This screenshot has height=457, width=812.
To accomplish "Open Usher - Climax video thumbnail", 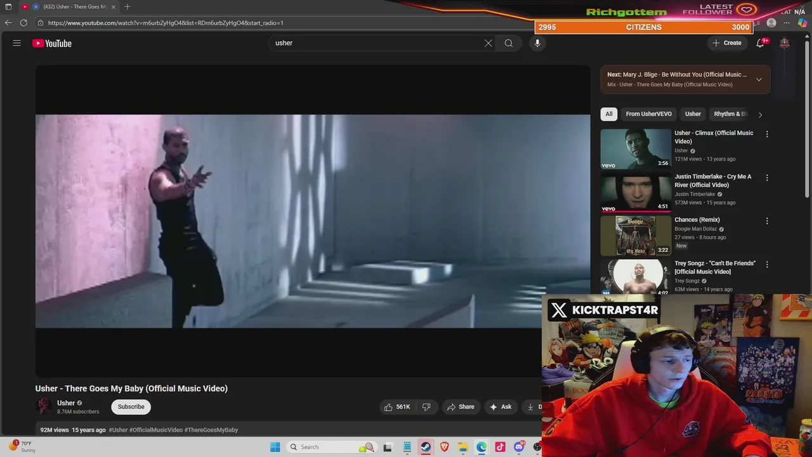I will [x=636, y=149].
